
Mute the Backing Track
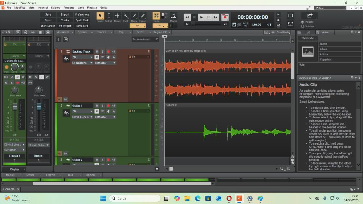click(97, 51)
